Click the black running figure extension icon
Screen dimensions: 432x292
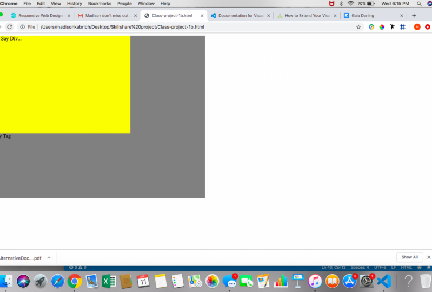(x=392, y=27)
